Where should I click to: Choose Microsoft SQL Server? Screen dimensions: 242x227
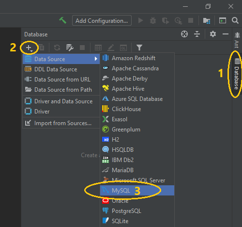[x=137, y=180]
